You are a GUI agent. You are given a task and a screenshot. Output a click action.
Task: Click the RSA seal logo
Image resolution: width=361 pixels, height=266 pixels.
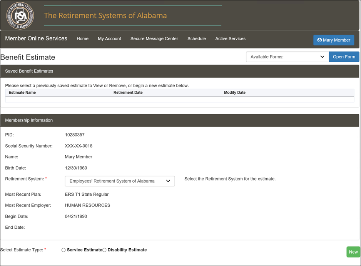tap(20, 15)
